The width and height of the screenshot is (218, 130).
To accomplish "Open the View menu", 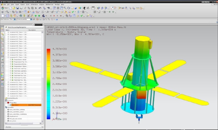I will click(x=12, y=5).
